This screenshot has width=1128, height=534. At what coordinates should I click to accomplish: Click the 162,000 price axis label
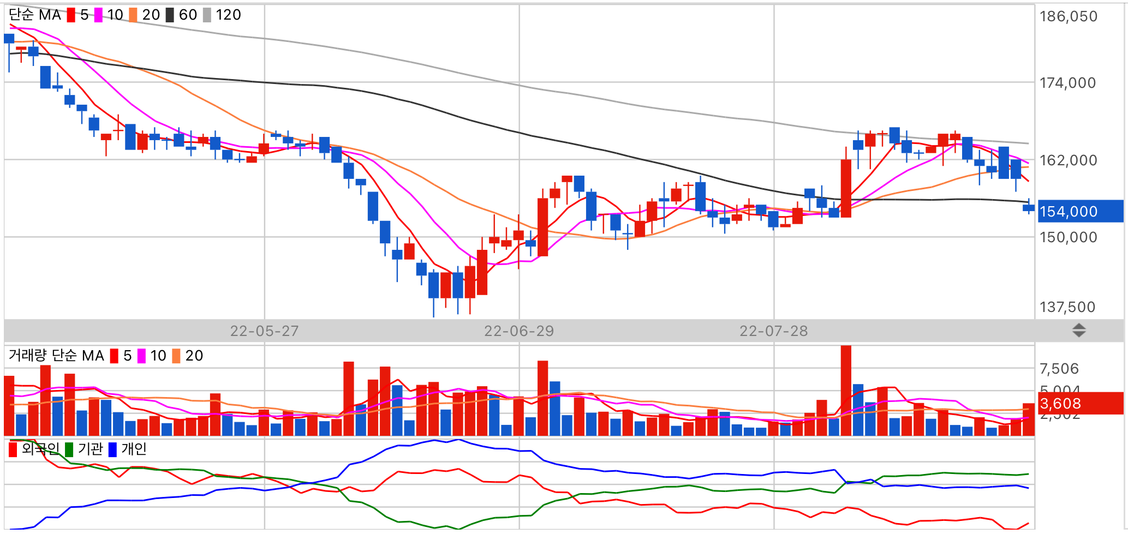coord(1068,160)
